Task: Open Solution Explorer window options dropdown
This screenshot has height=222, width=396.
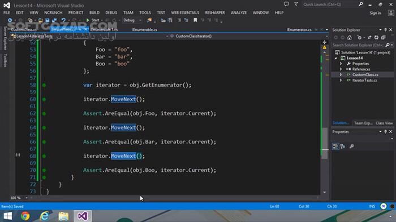Action: 380,30
